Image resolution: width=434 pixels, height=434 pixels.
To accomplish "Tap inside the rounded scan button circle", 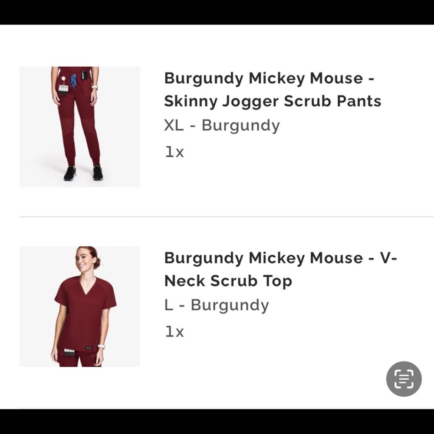I will coord(404,379).
